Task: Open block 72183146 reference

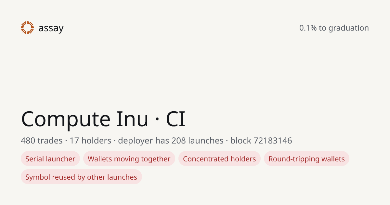Action: [261, 141]
